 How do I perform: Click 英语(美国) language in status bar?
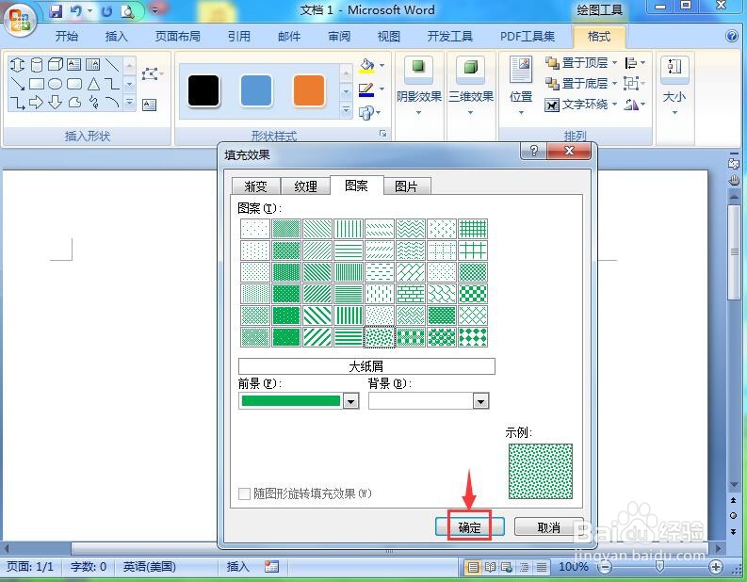coord(150,567)
